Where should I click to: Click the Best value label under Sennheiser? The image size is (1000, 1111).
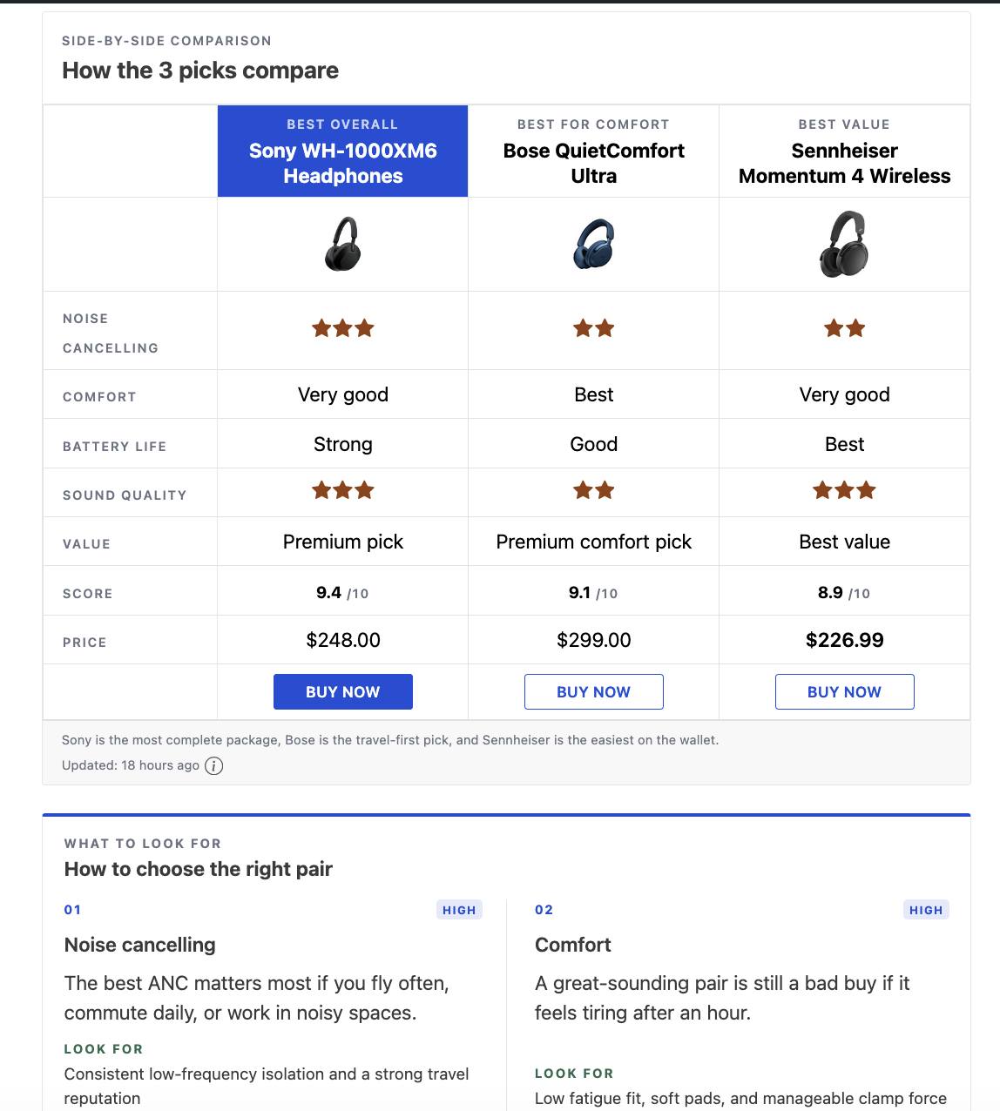[844, 542]
